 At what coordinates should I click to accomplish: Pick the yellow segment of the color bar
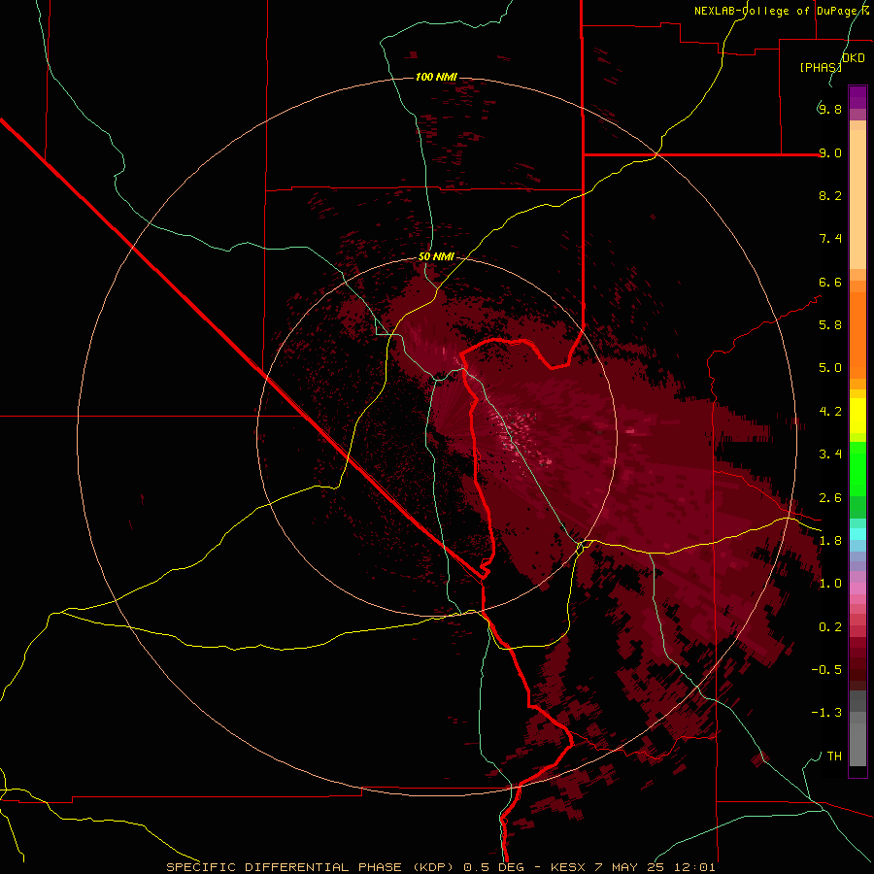pyautogui.click(x=857, y=416)
